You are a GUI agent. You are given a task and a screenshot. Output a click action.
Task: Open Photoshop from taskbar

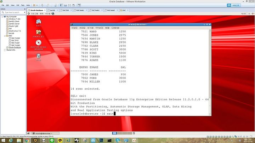(101, 141)
